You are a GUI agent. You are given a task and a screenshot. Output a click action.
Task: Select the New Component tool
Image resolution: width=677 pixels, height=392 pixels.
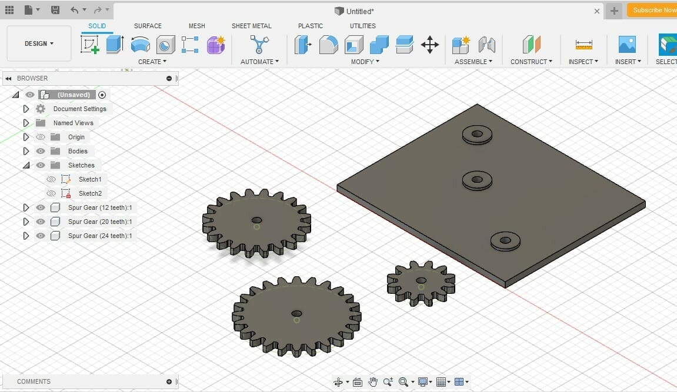(461, 45)
